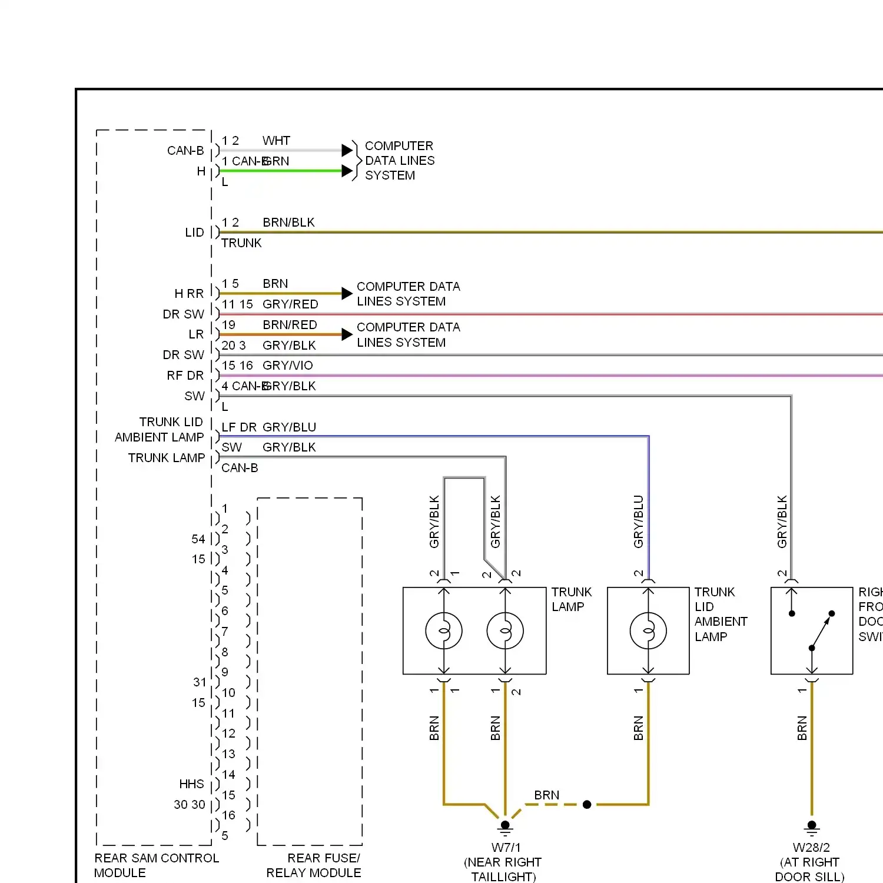Image resolution: width=883 pixels, height=883 pixels.
Task: Click the door switch contact symbol
Action: pos(812,630)
